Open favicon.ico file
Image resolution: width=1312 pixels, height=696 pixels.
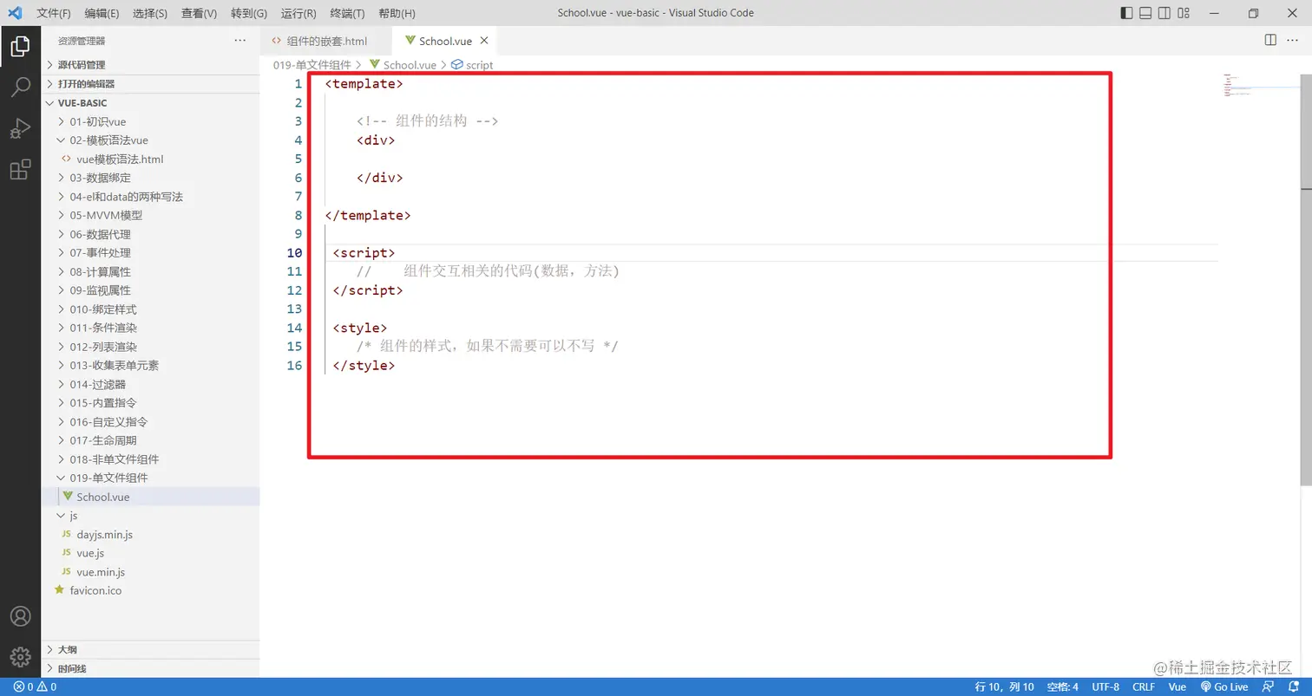(x=150, y=590)
